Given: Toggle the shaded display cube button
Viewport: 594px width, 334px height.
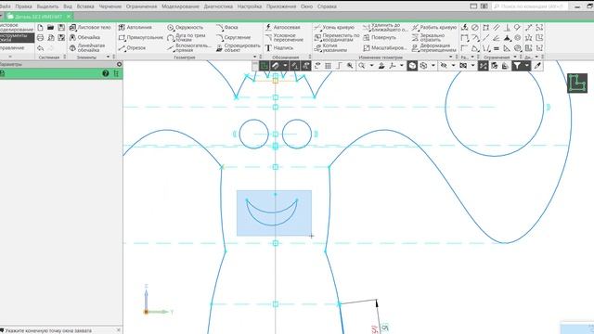Looking at the screenshot, I should coord(412,66).
